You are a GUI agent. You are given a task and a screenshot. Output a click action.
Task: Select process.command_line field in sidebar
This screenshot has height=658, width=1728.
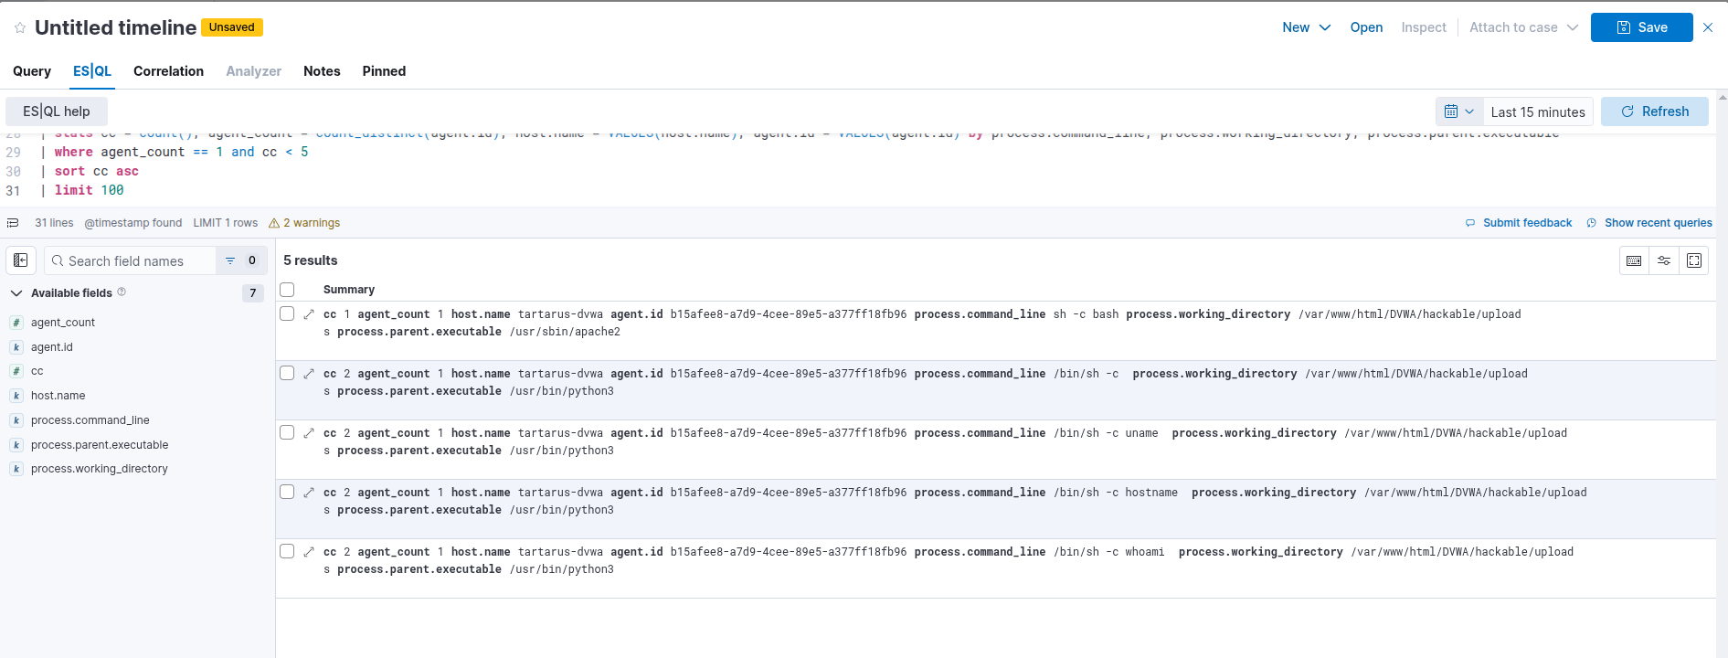pyautogui.click(x=90, y=420)
